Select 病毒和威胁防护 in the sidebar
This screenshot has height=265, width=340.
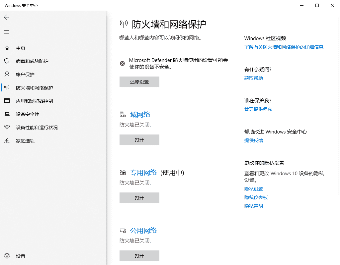(32, 61)
